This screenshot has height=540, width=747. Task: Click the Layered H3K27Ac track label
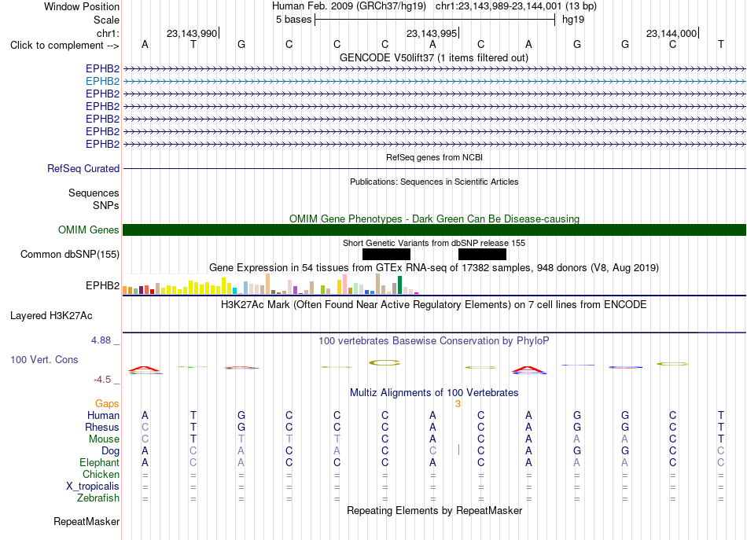[x=51, y=316]
